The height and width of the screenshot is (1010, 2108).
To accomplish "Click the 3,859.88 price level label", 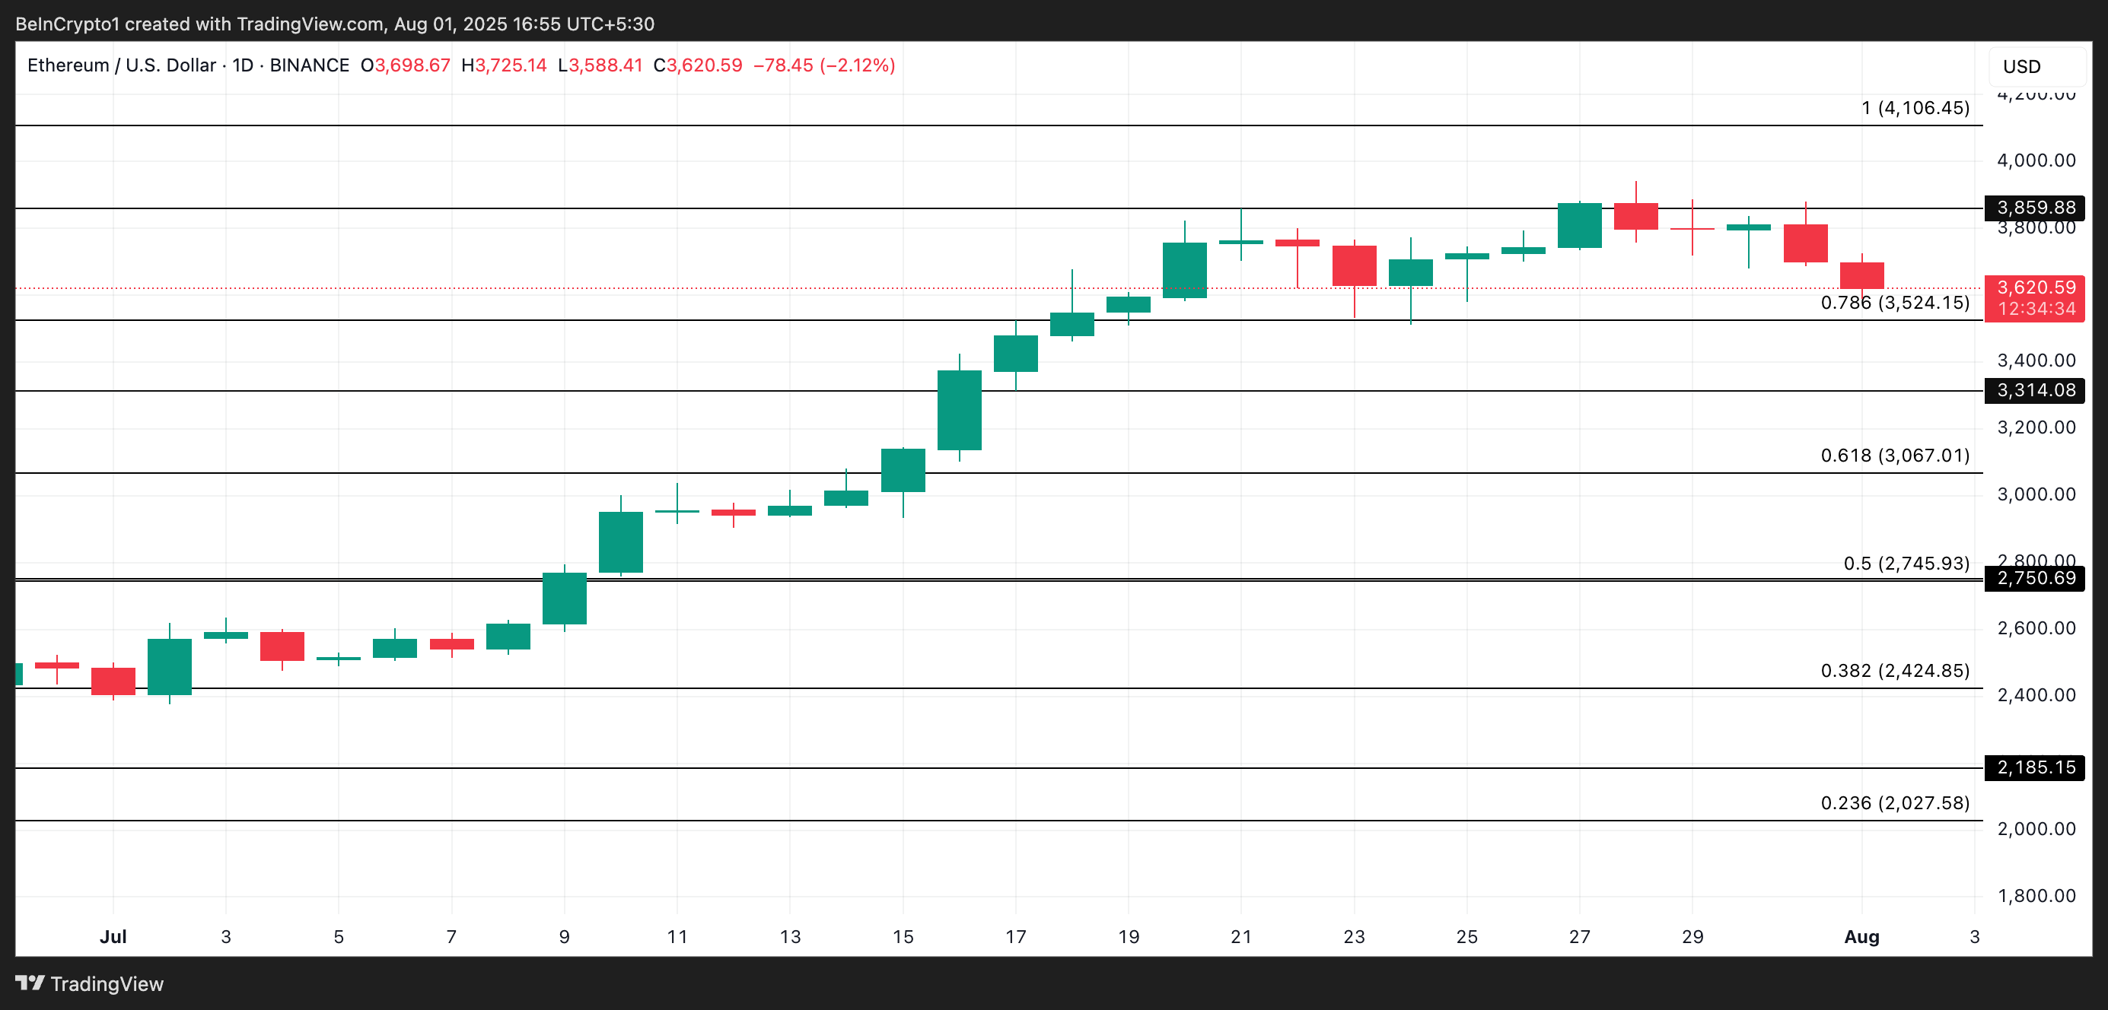I will (x=2034, y=208).
